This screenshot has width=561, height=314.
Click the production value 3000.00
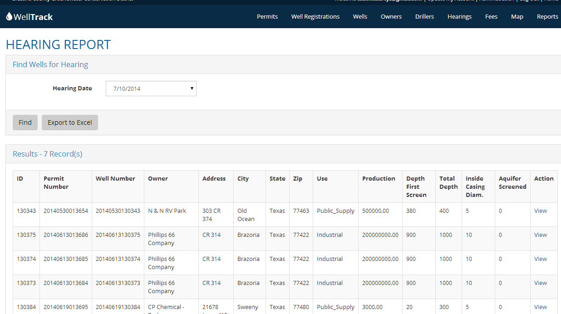click(x=372, y=307)
